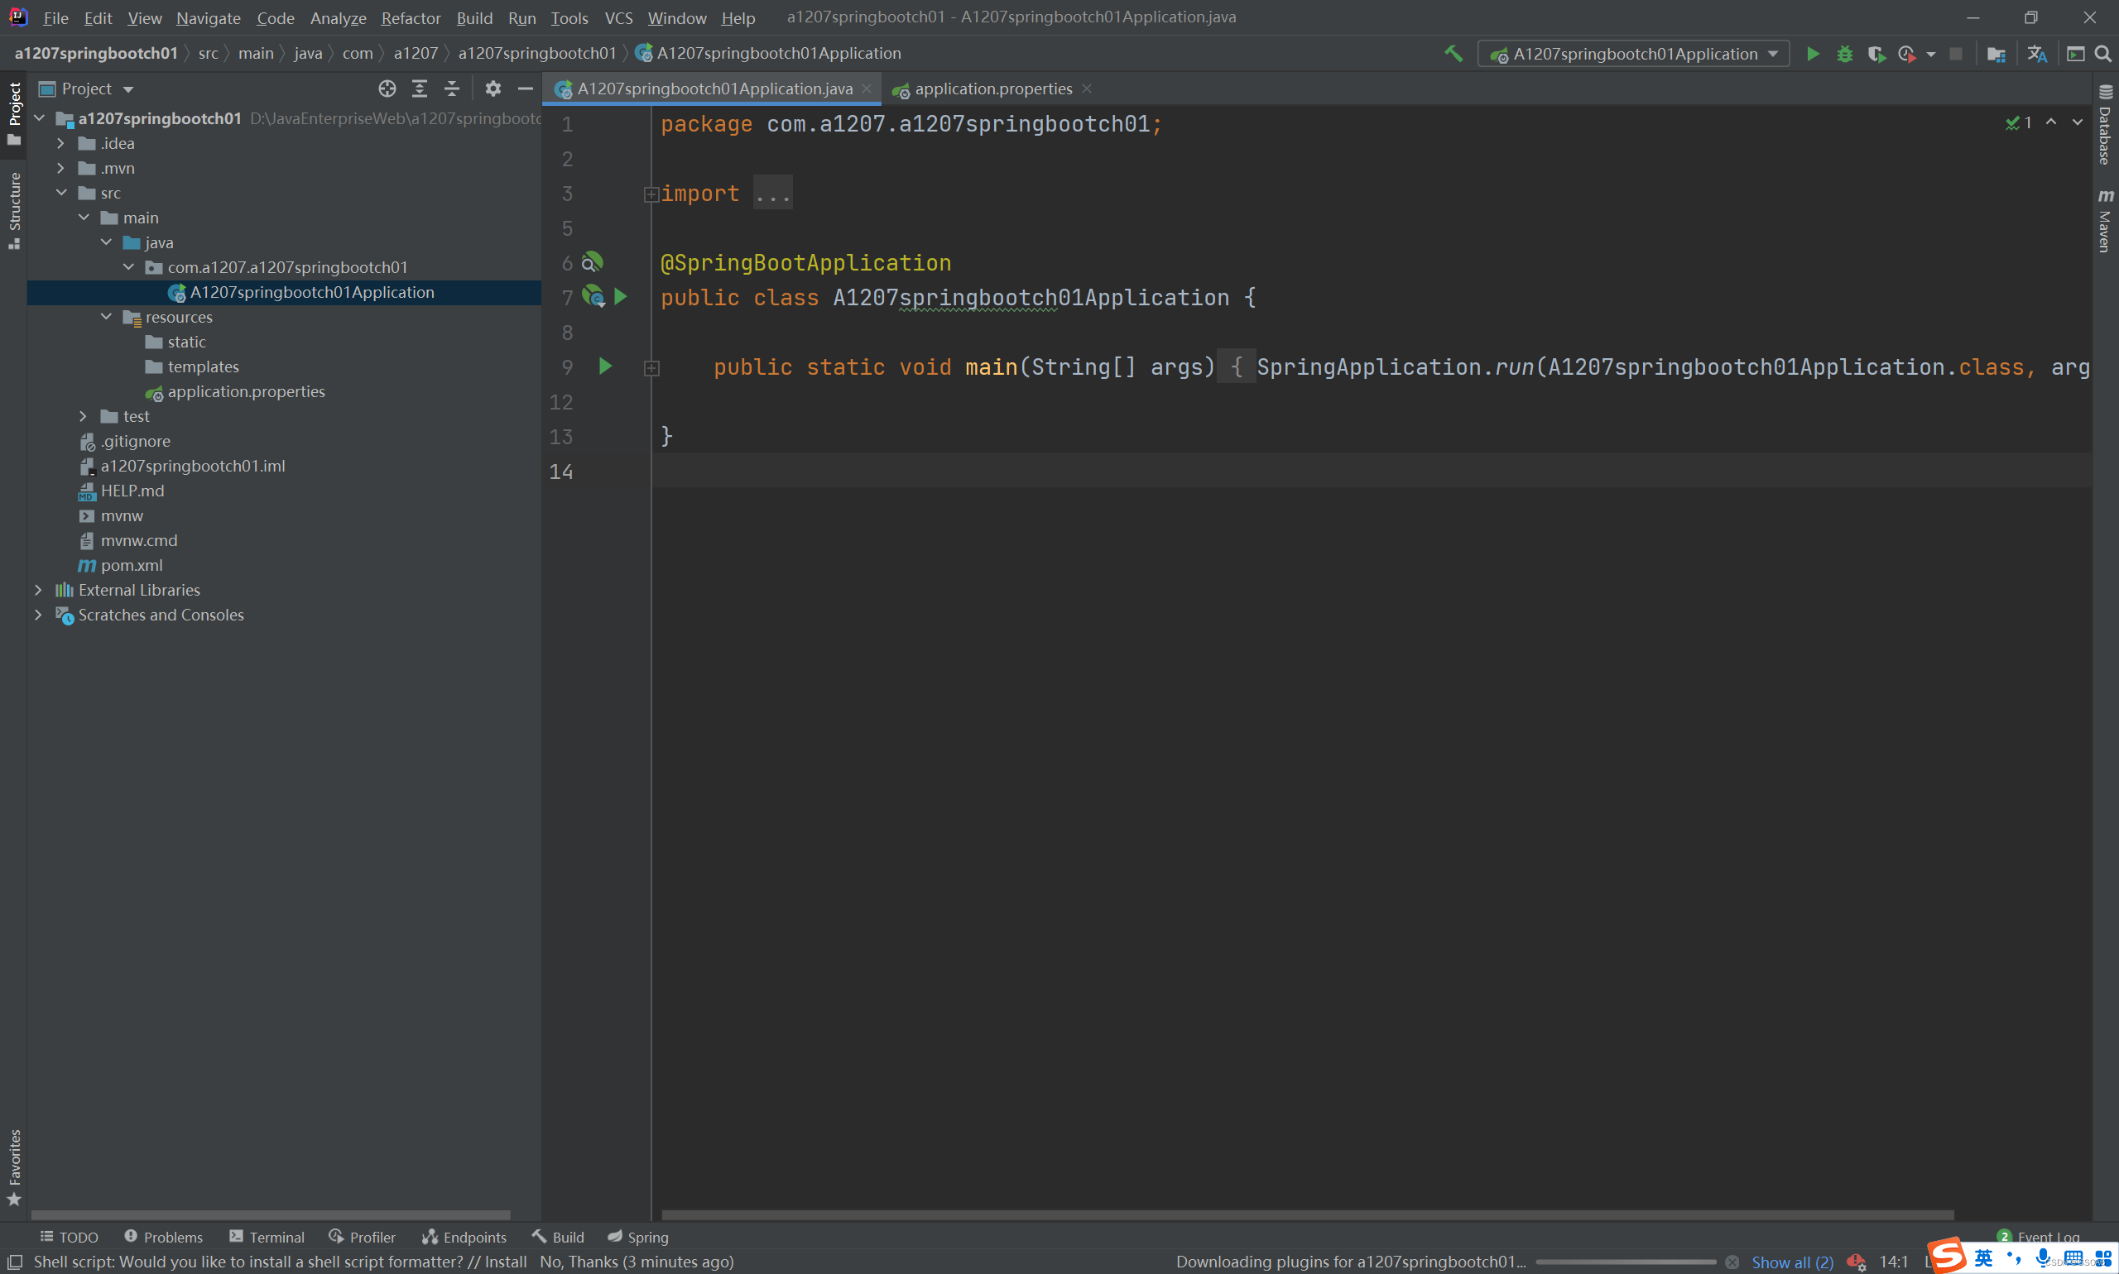Click the Show all (2) link
The width and height of the screenshot is (2119, 1274).
point(1792,1261)
